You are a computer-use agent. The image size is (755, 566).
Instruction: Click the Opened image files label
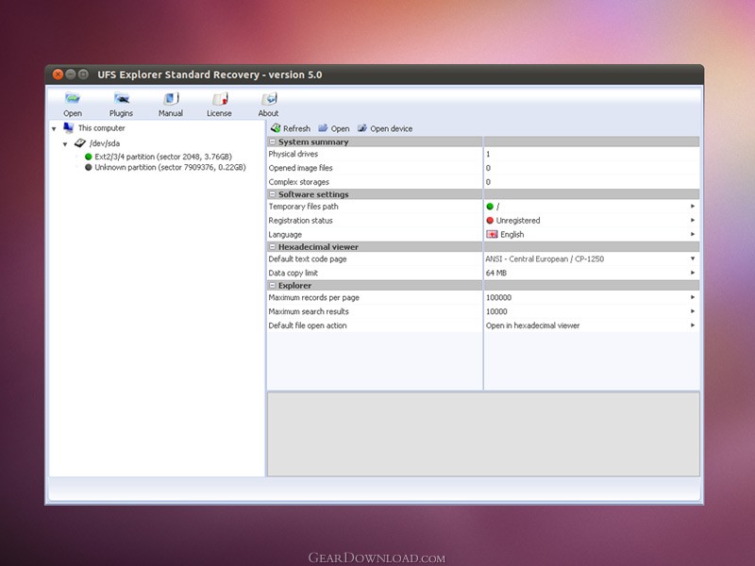click(x=300, y=168)
